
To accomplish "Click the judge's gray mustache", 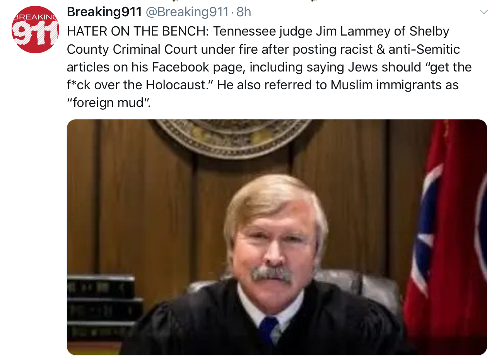I will (272, 274).
